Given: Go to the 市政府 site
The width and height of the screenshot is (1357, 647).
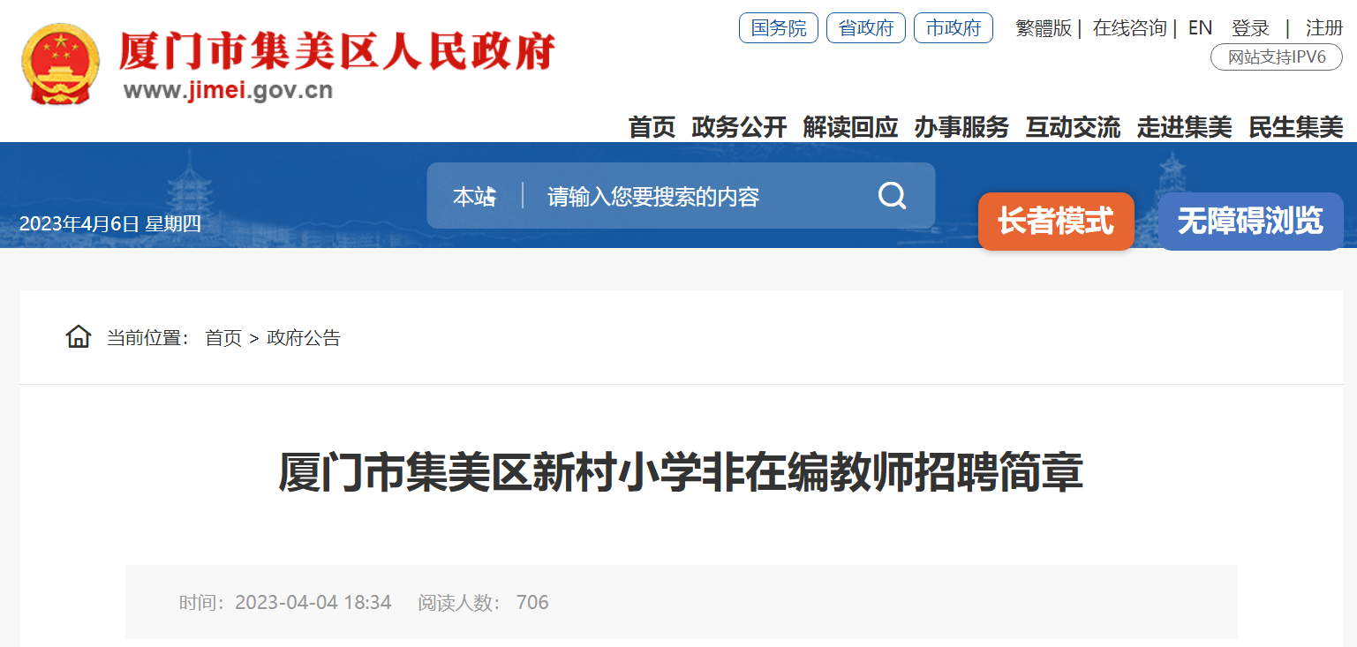Looking at the screenshot, I should coord(954,28).
